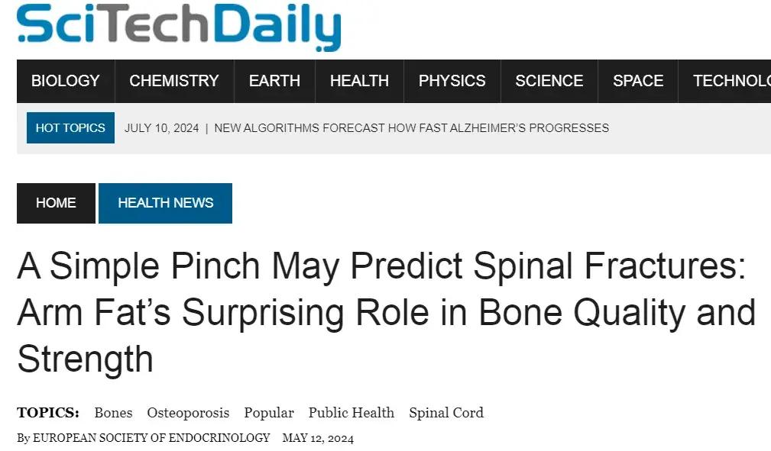Open the Public Health topic link

click(351, 413)
